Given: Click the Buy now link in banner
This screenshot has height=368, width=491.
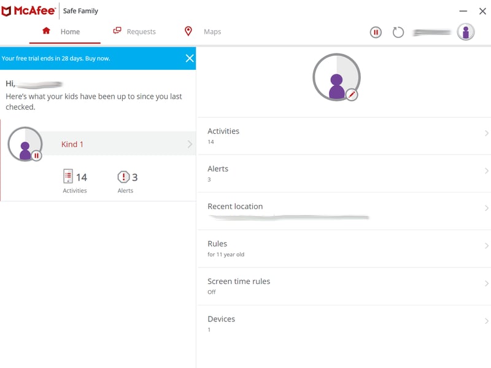Looking at the screenshot, I should 98,58.
